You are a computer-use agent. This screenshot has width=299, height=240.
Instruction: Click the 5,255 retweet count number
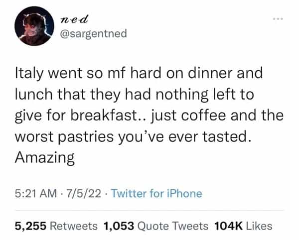pos(31,226)
